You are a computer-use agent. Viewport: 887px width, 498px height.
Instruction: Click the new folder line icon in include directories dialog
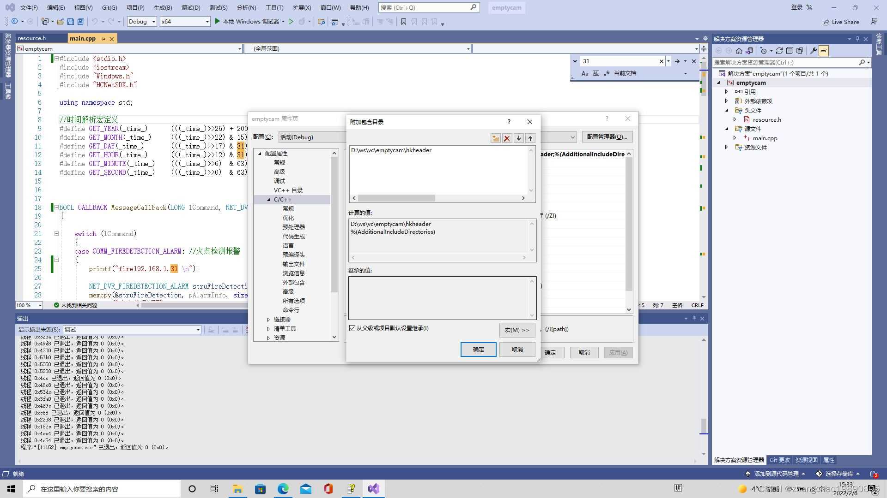495,138
